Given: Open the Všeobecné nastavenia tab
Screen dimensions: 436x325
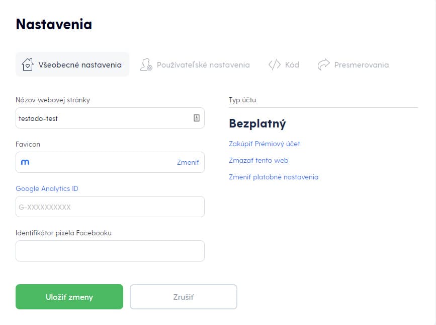Looking at the screenshot, I should 72,64.
